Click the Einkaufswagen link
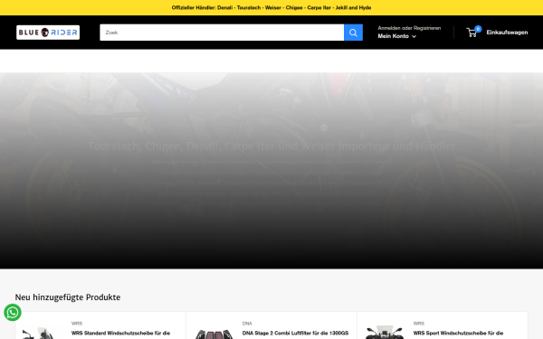Image resolution: width=543 pixels, height=339 pixels. (x=507, y=33)
